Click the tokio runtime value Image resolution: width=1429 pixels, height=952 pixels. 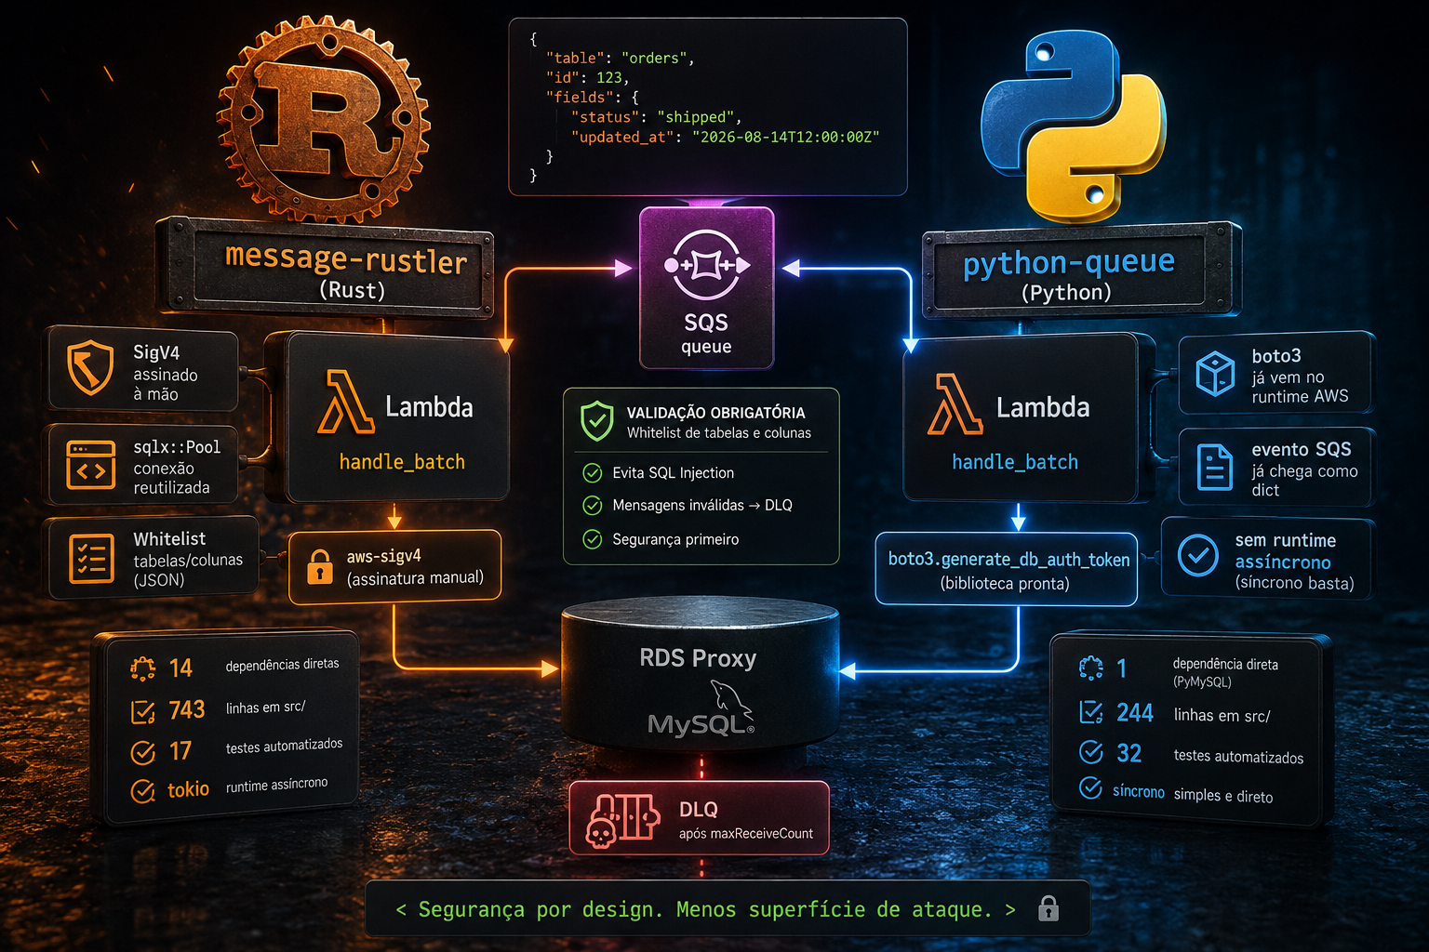point(188,789)
